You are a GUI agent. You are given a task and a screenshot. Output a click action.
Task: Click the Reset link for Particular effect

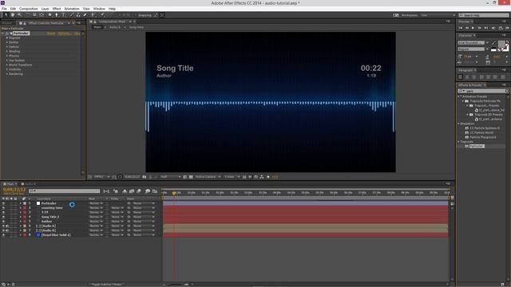click(x=51, y=33)
